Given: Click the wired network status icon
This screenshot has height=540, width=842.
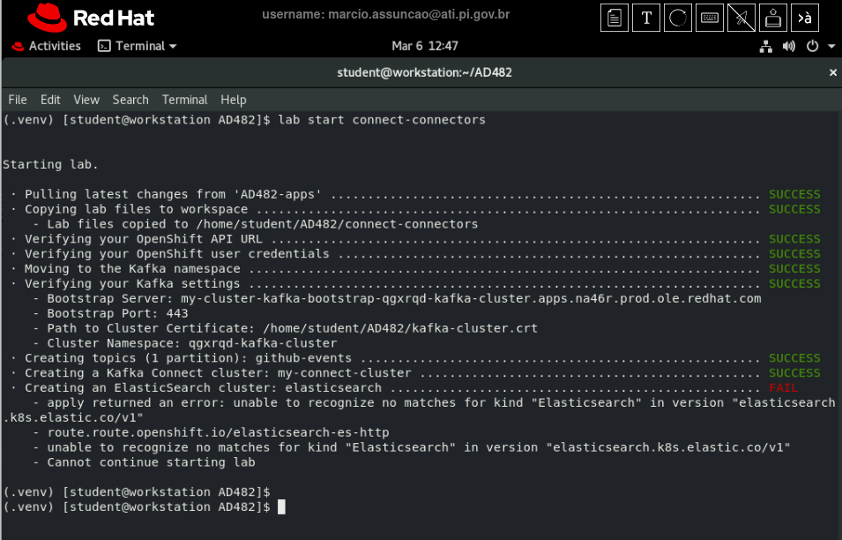Looking at the screenshot, I should (x=766, y=46).
